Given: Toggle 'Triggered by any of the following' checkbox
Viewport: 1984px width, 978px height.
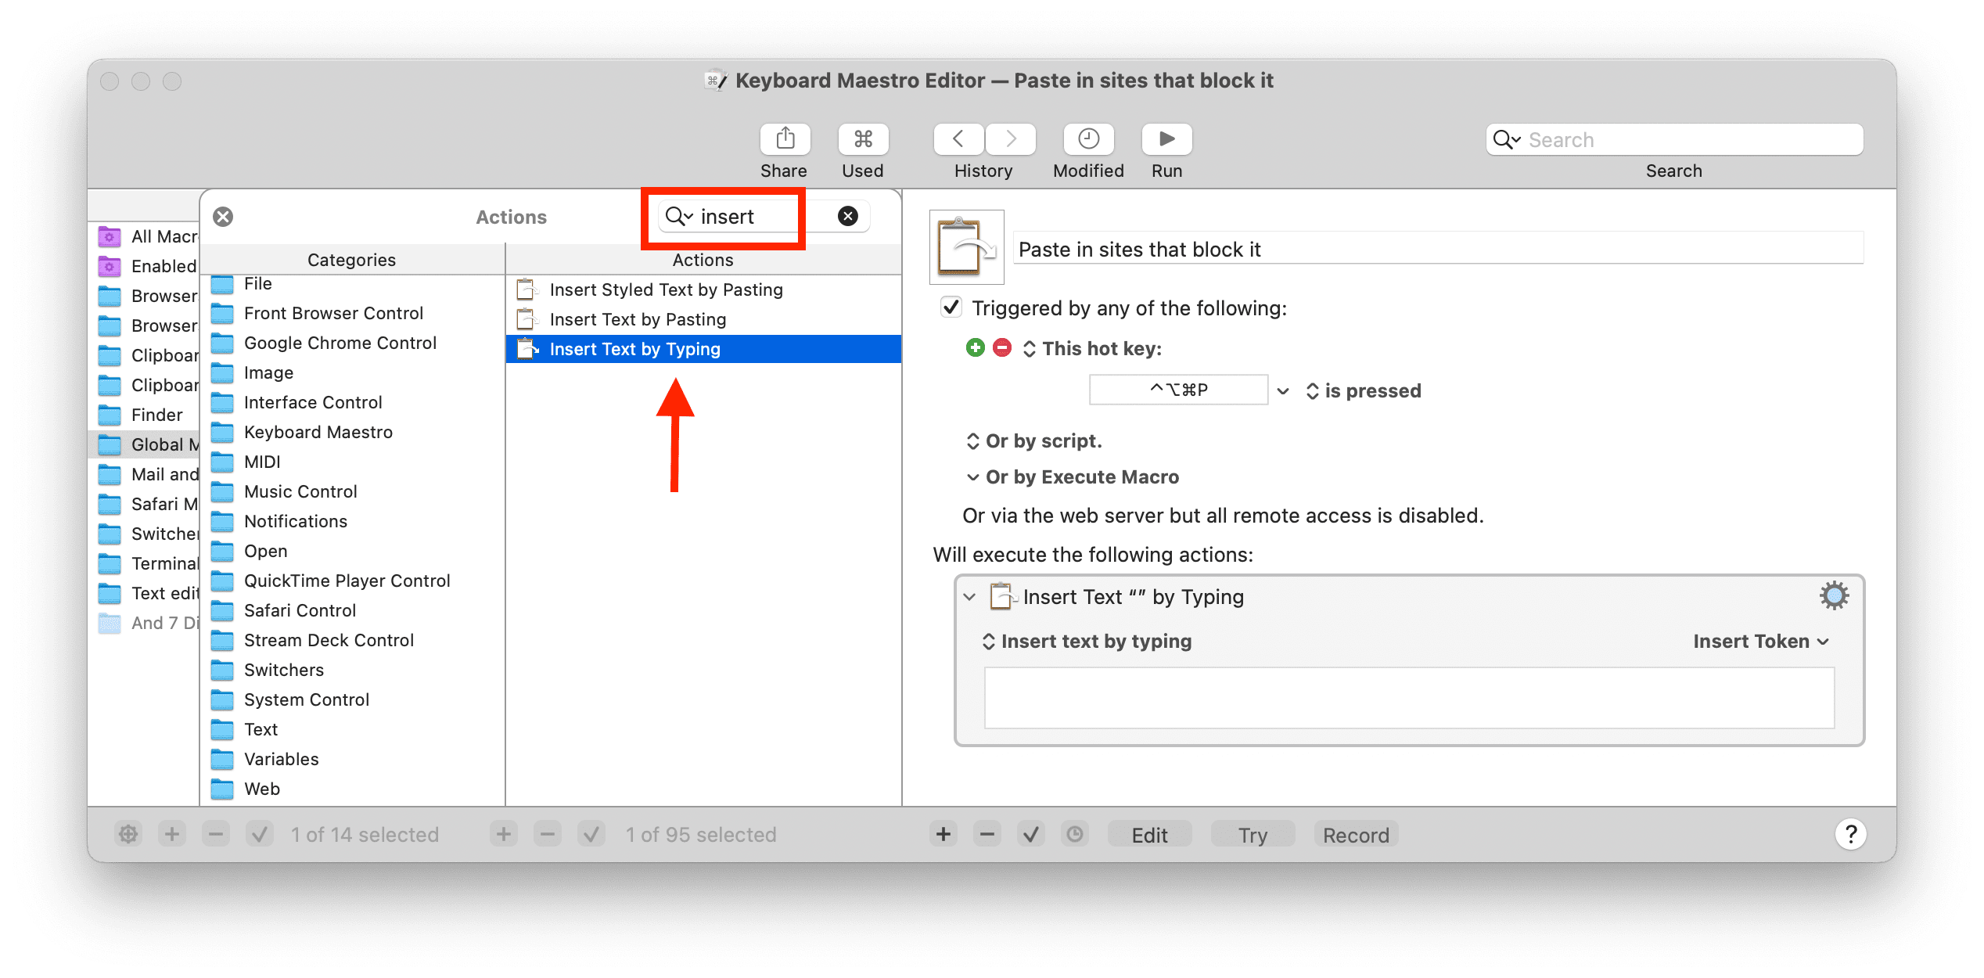Looking at the screenshot, I should click(951, 307).
